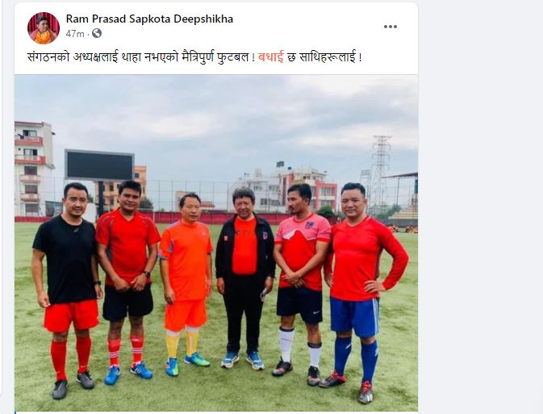The height and width of the screenshot is (414, 543).
Task: Open Ram Prasad Sapkota Deepshikha's profile name
Action: coord(149,19)
